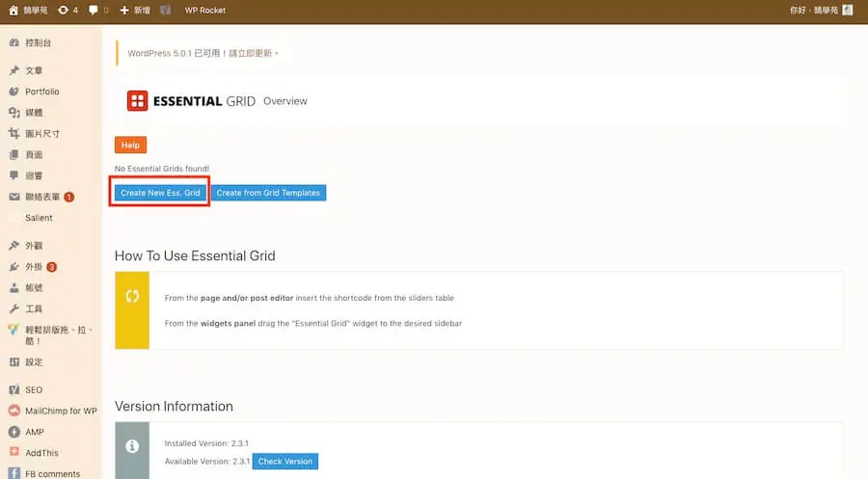Open the 外掛 plugins icon
This screenshot has width=868, height=479.
[14, 267]
